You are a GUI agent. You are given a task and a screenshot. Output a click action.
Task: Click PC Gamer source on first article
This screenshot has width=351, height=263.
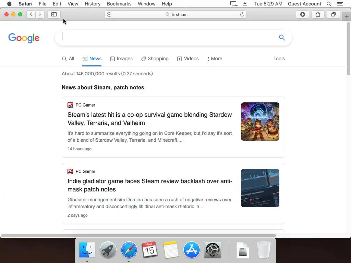pyautogui.click(x=81, y=105)
